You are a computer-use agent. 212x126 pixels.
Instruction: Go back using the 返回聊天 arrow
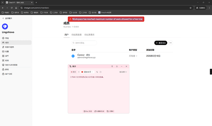[3, 18]
